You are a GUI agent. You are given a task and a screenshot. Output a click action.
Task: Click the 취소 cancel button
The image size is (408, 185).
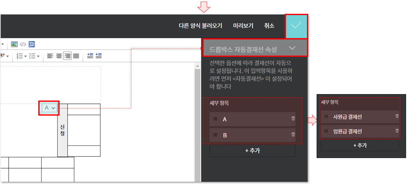click(269, 26)
